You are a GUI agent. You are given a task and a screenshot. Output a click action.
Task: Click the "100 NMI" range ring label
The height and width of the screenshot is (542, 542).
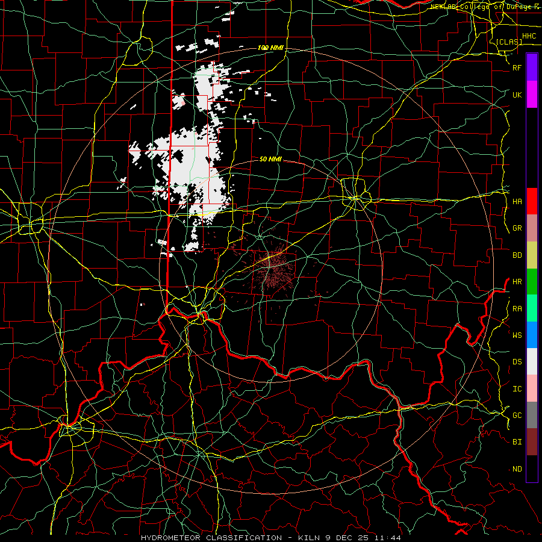coord(270,48)
